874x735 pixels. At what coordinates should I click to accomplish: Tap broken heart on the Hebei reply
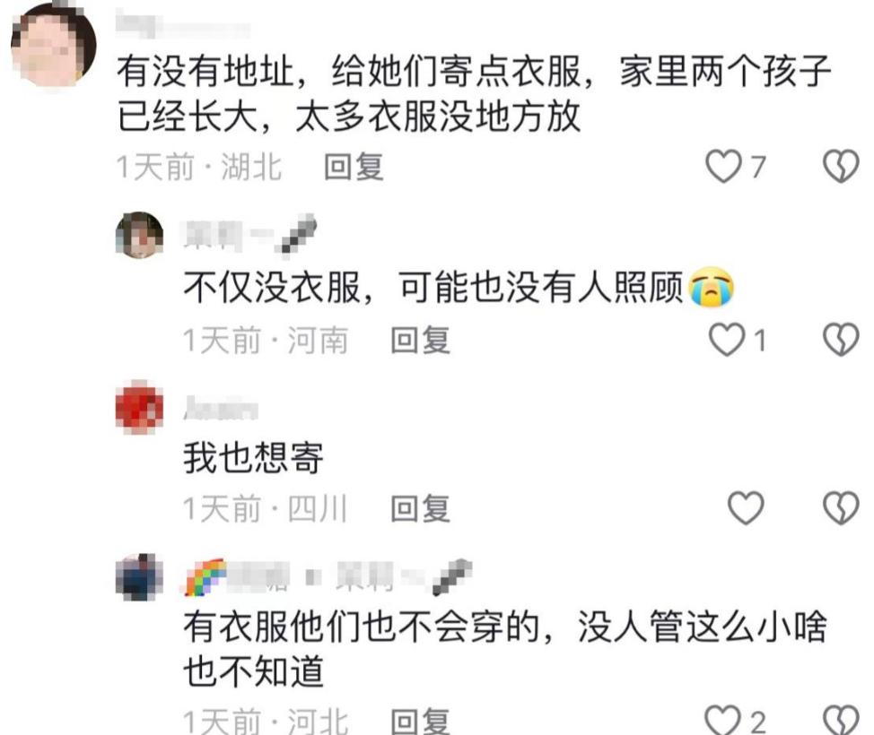point(841,720)
